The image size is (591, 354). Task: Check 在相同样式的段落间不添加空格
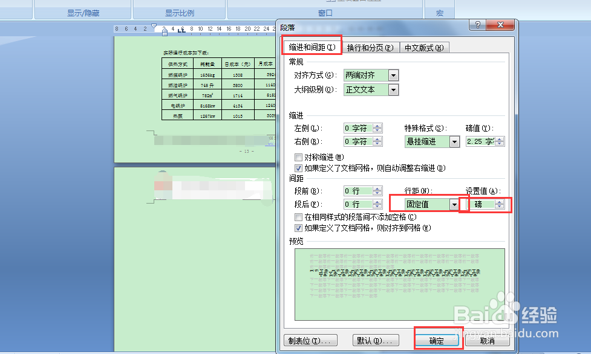299,217
